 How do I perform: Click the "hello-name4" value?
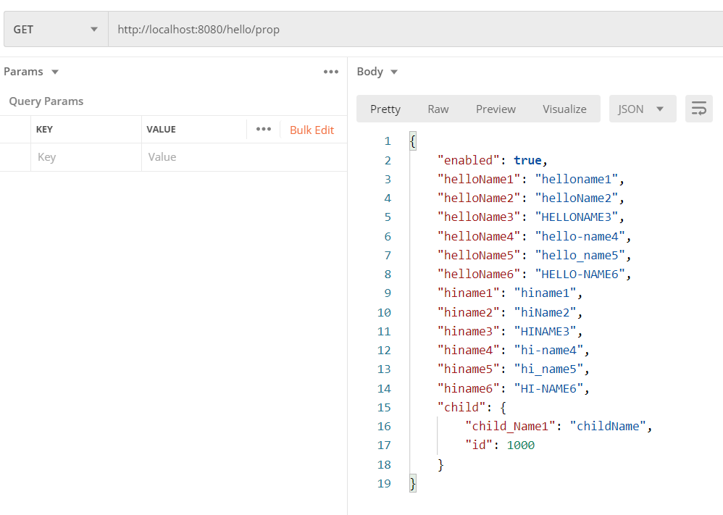coord(580,237)
